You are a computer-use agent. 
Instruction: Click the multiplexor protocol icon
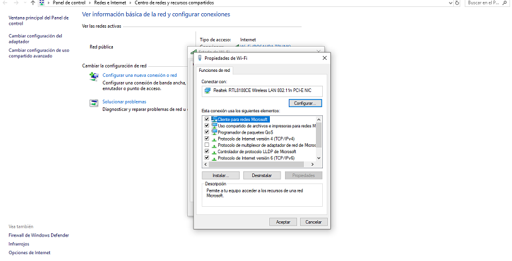[x=214, y=146]
